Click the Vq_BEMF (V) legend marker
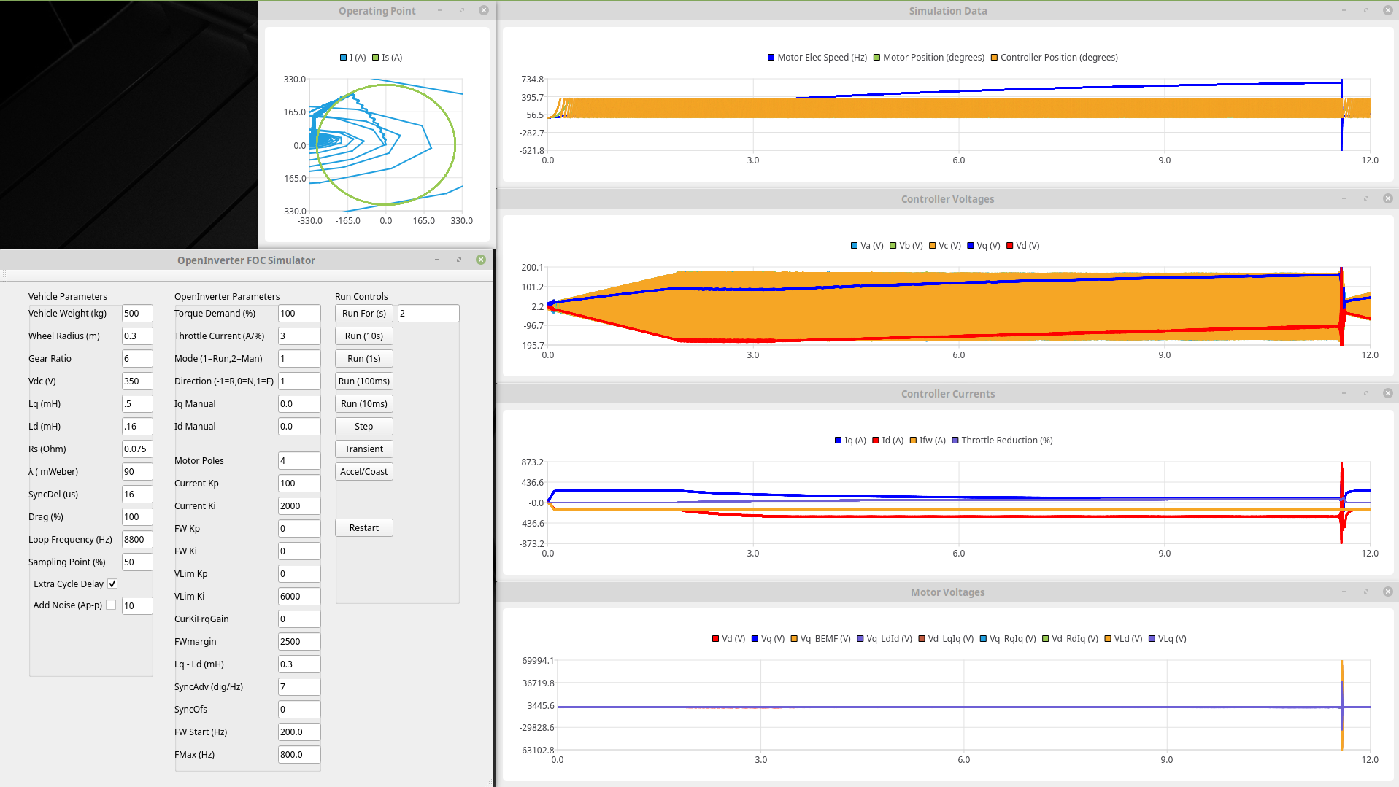Image resolution: width=1399 pixels, height=787 pixels. pos(794,639)
